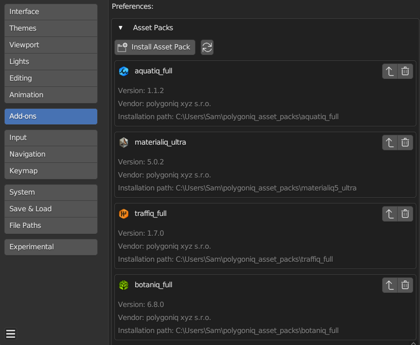Delete the aquatiq_full asset pack

pos(405,71)
